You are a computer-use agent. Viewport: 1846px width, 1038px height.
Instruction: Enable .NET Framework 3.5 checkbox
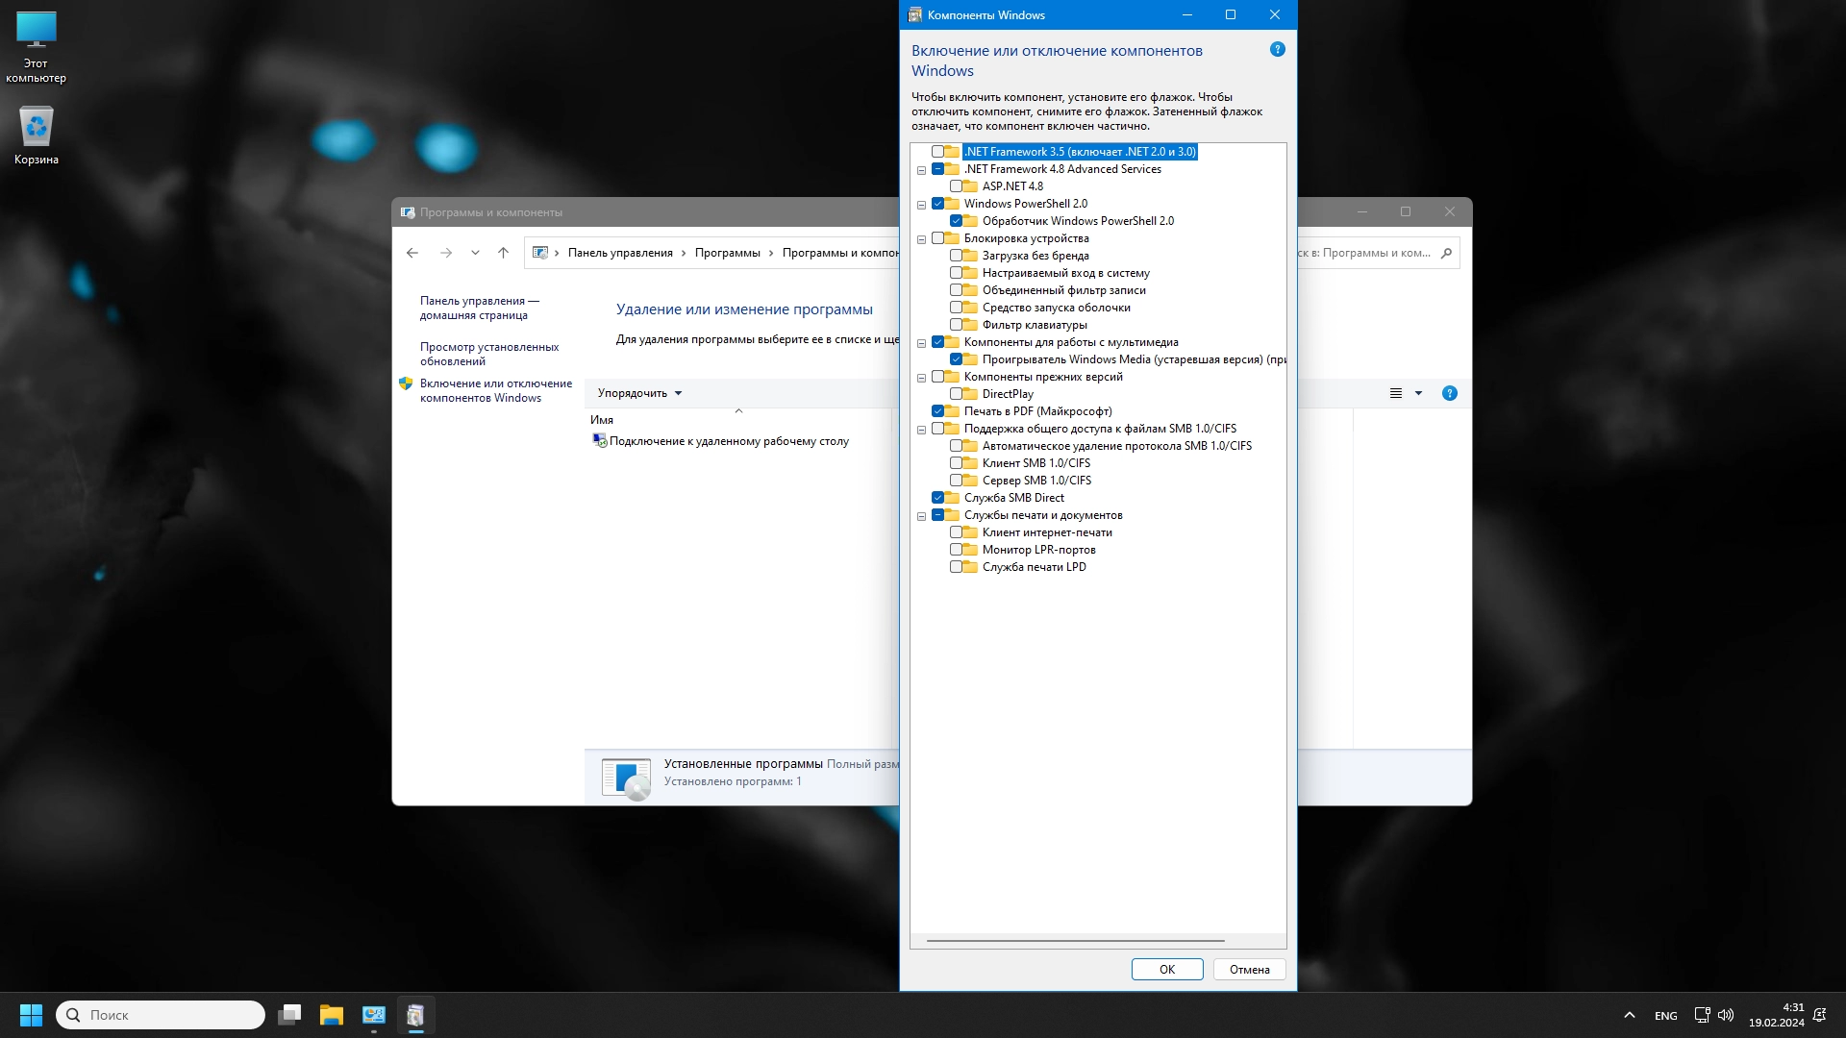(937, 152)
